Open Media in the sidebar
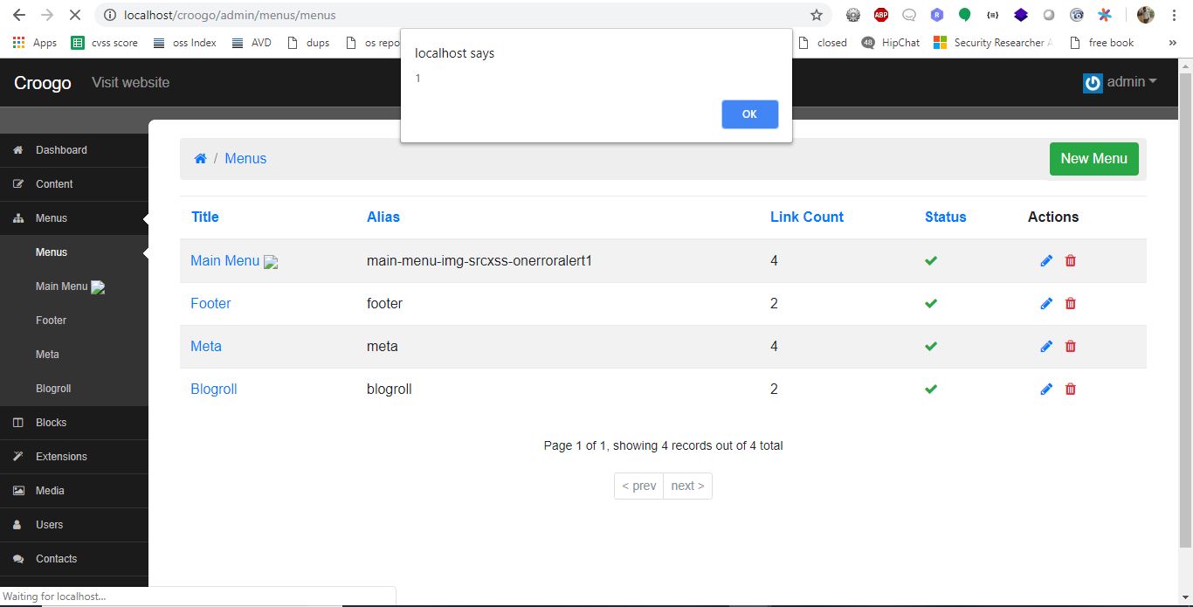This screenshot has width=1193, height=607. pyautogui.click(x=74, y=491)
